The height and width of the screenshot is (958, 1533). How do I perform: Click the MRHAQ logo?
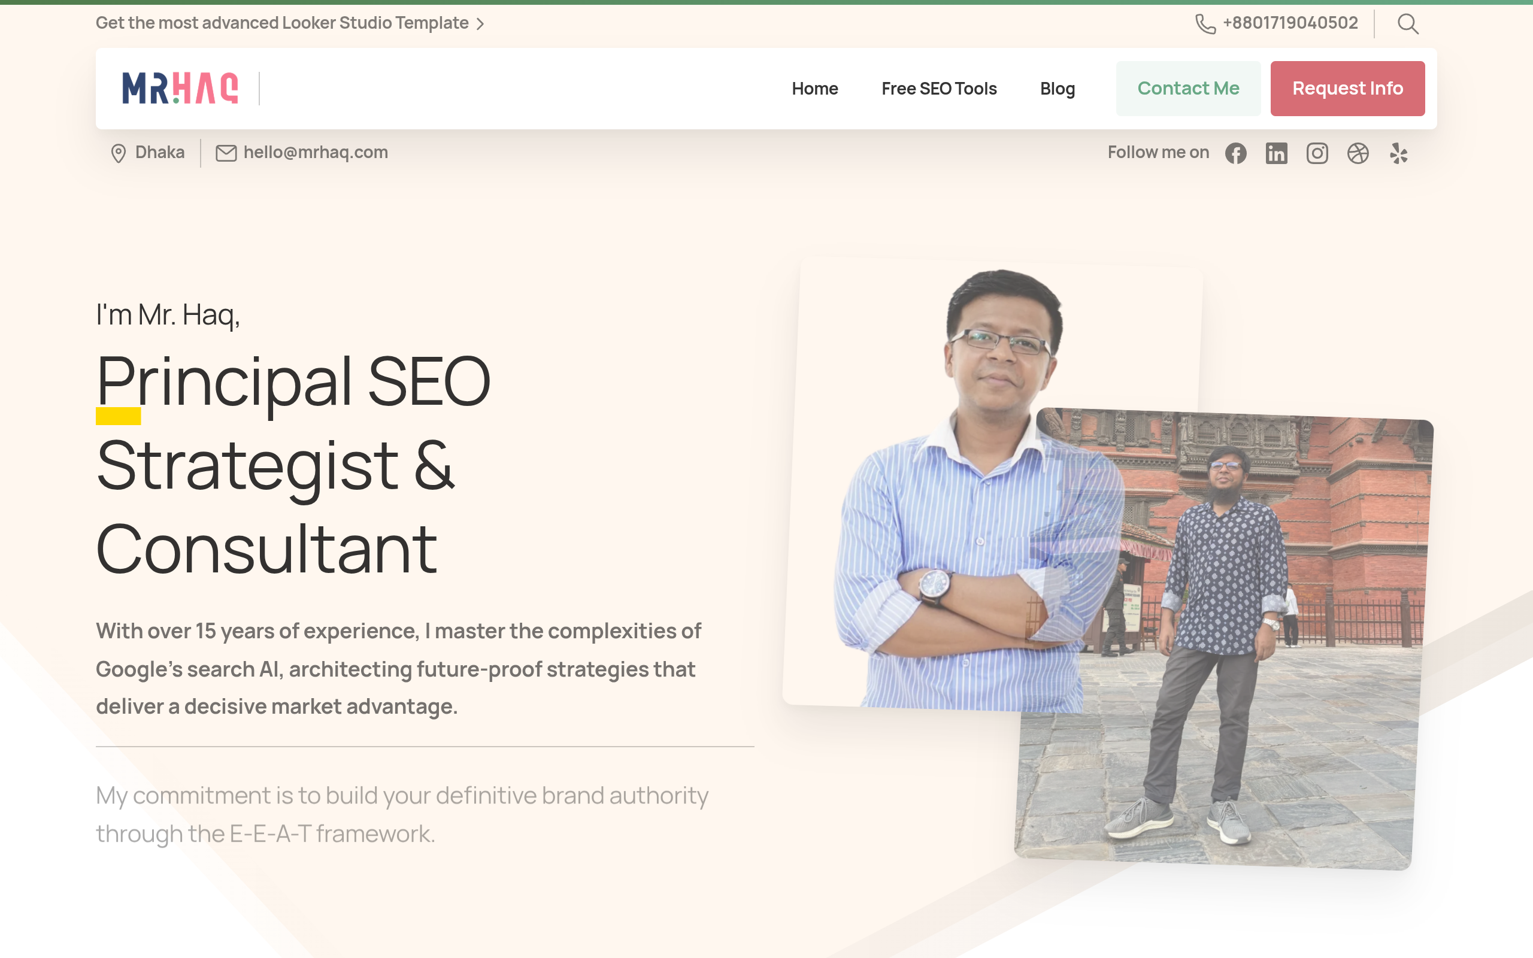pyautogui.click(x=180, y=88)
